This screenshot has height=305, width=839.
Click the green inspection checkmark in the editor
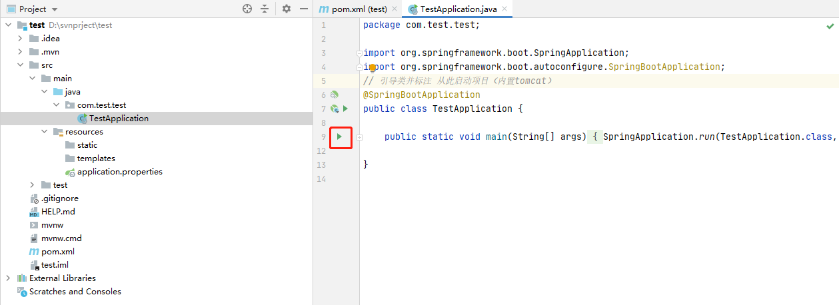pos(830,25)
